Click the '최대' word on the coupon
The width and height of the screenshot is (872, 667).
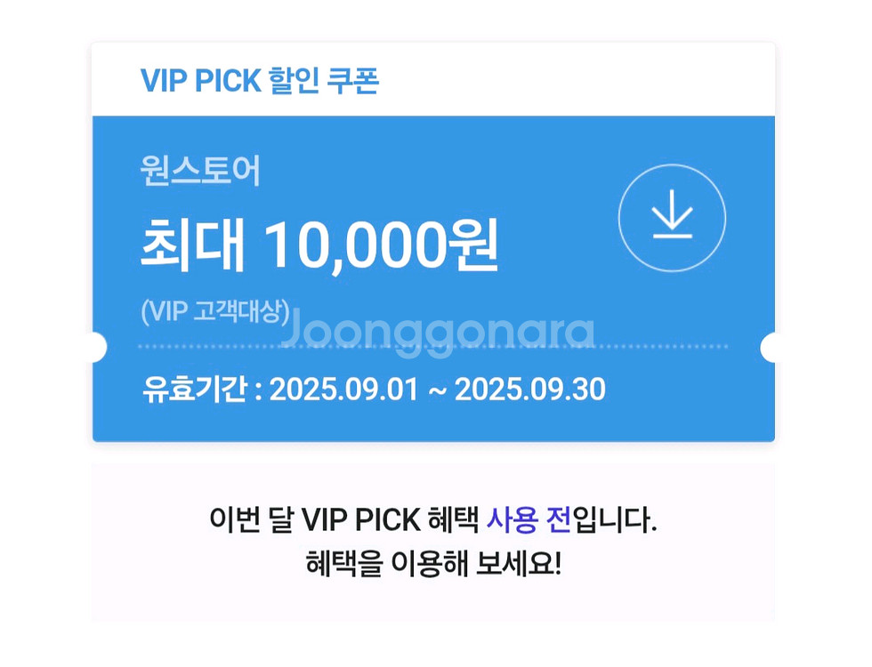(x=191, y=245)
